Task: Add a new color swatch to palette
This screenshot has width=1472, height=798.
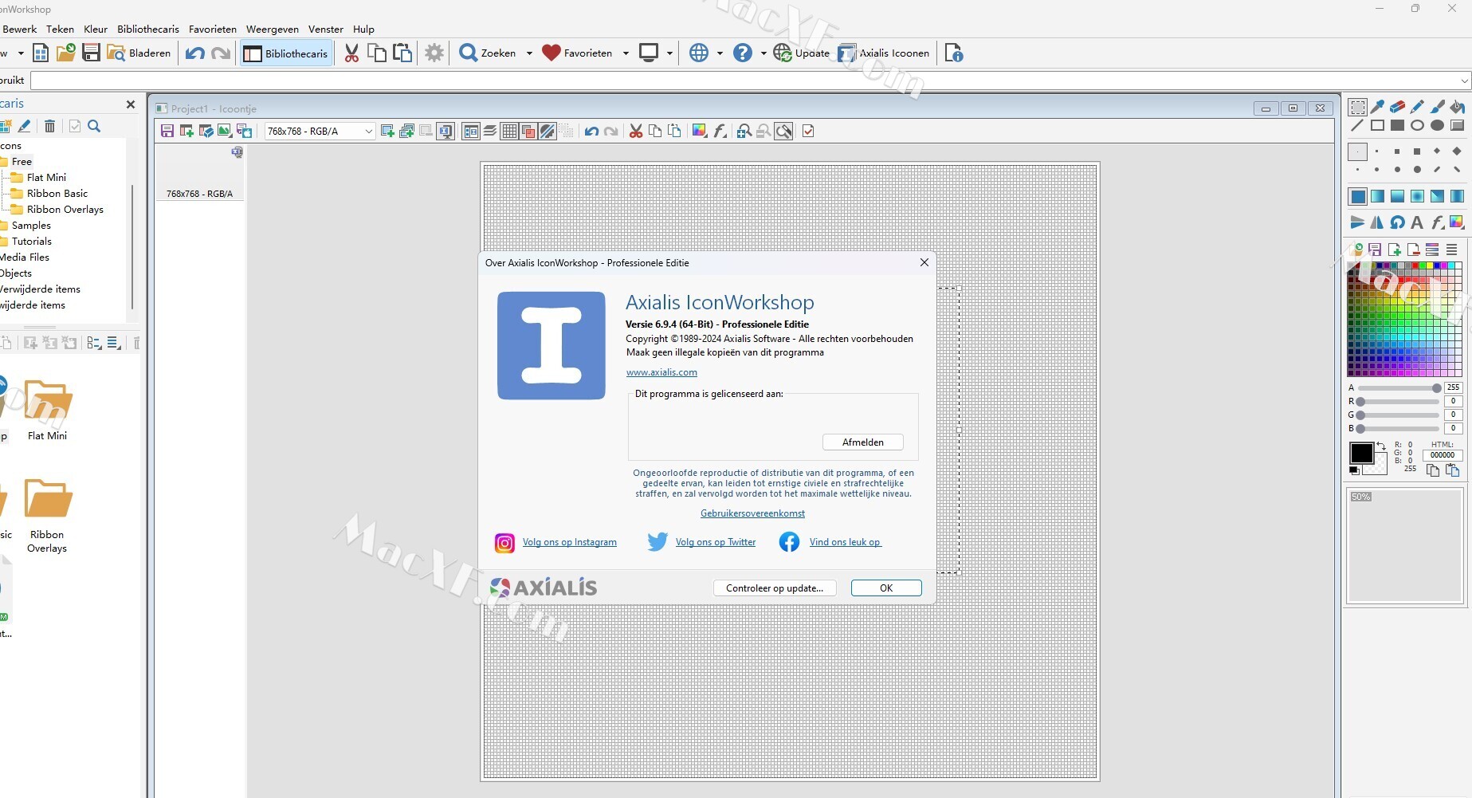Action: 1394,250
